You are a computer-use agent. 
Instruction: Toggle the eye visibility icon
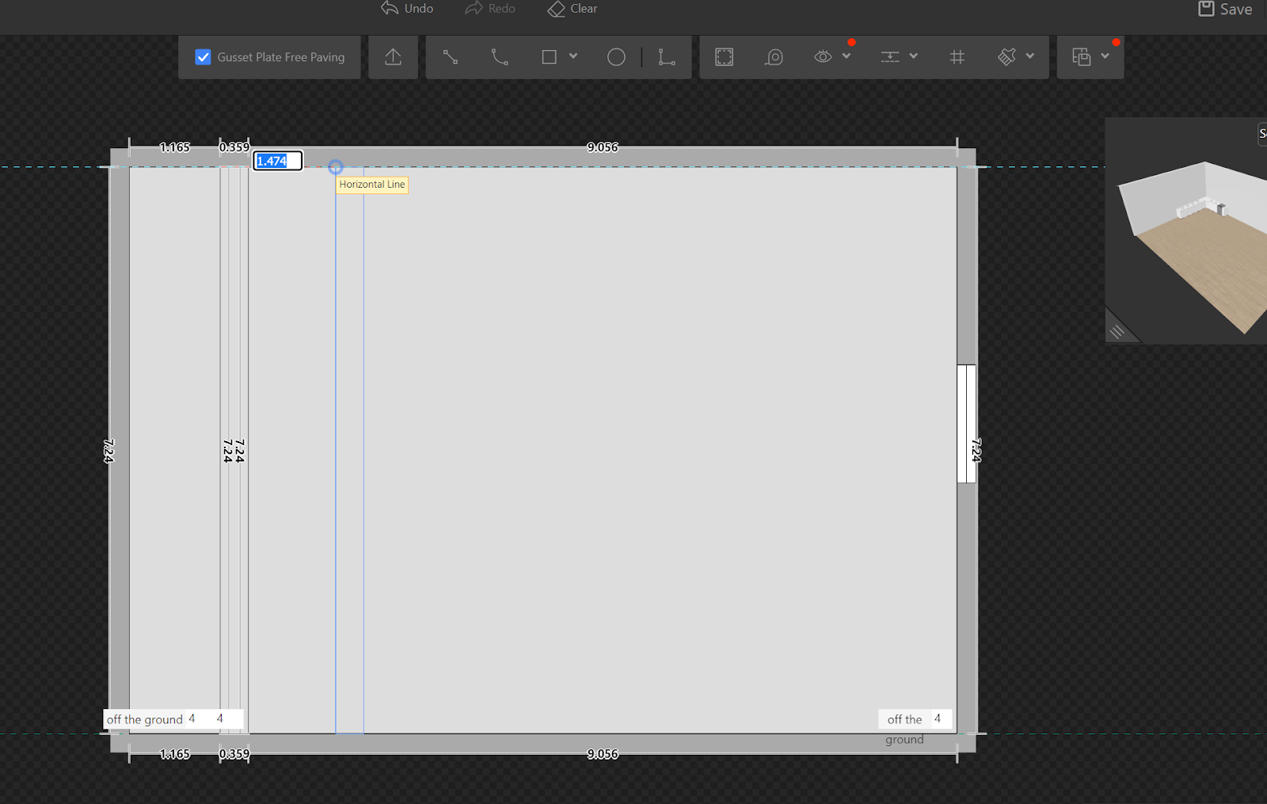click(x=823, y=57)
